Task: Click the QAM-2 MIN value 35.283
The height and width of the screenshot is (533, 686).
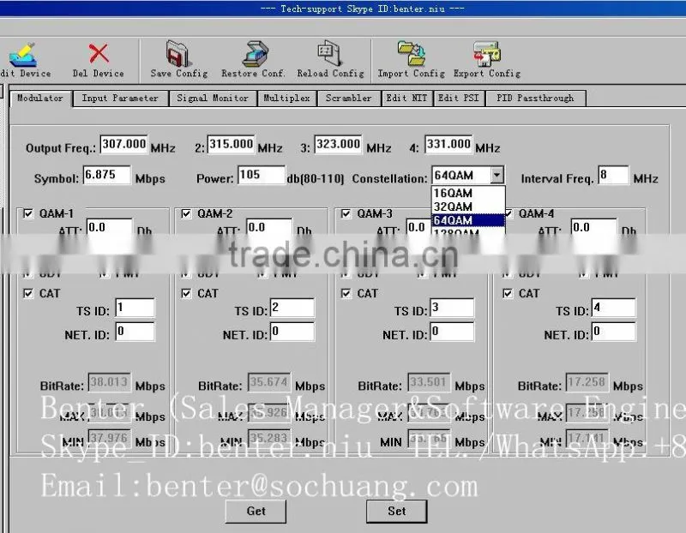Action: click(269, 438)
